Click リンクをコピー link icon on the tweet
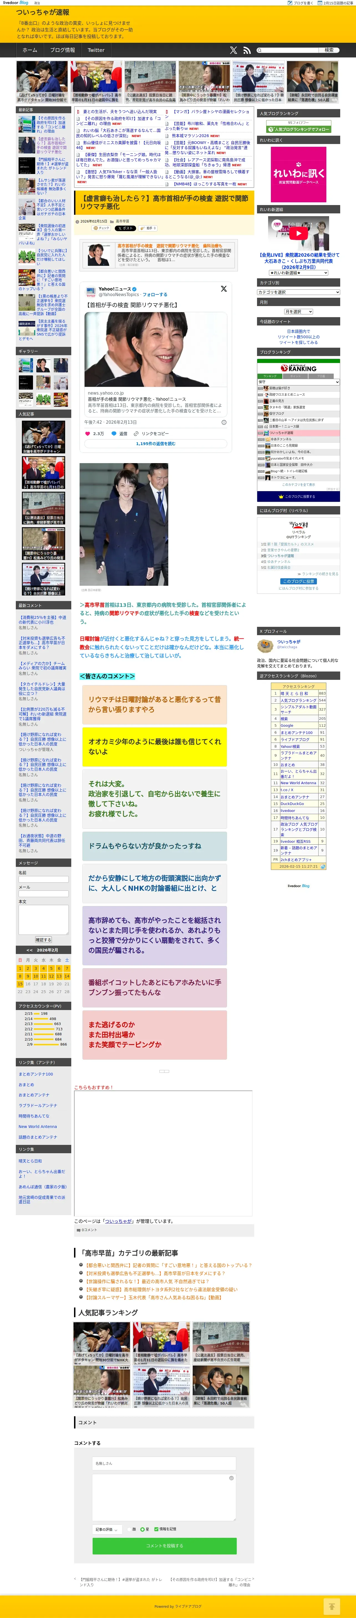356x1618 pixels. [x=136, y=433]
